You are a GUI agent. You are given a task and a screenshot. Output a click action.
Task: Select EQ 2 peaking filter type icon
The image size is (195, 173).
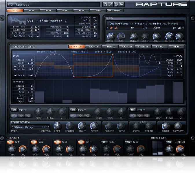point(80,116)
